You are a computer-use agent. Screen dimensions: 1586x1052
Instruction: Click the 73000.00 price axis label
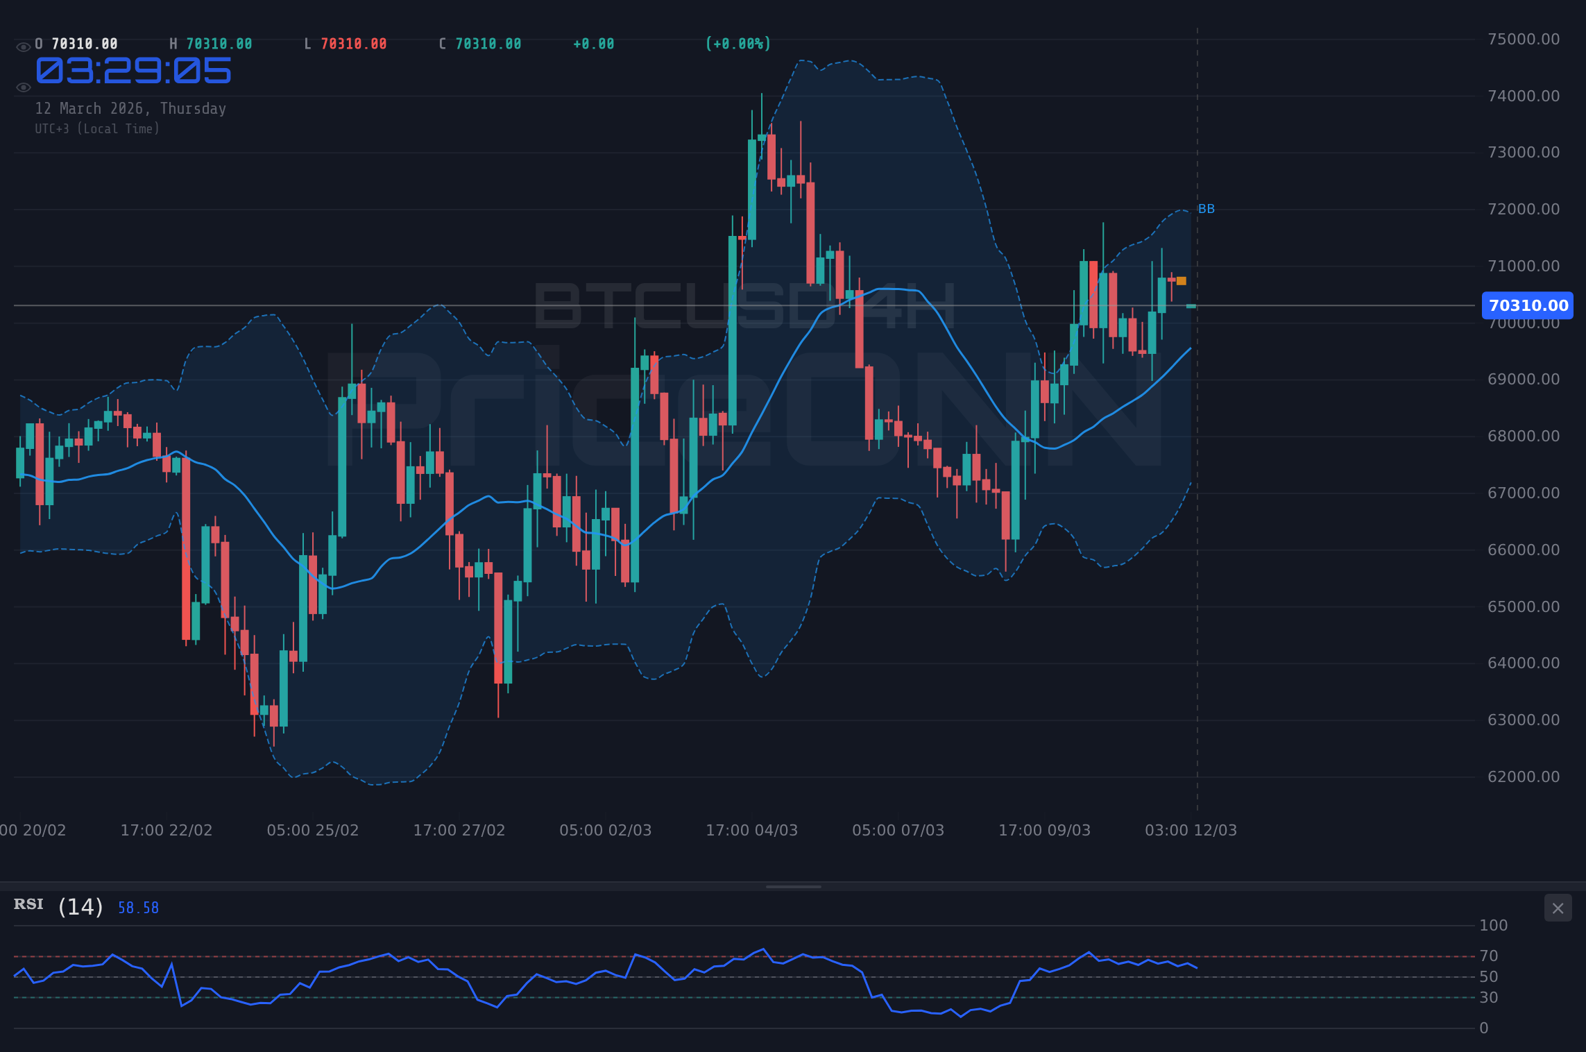[1524, 152]
